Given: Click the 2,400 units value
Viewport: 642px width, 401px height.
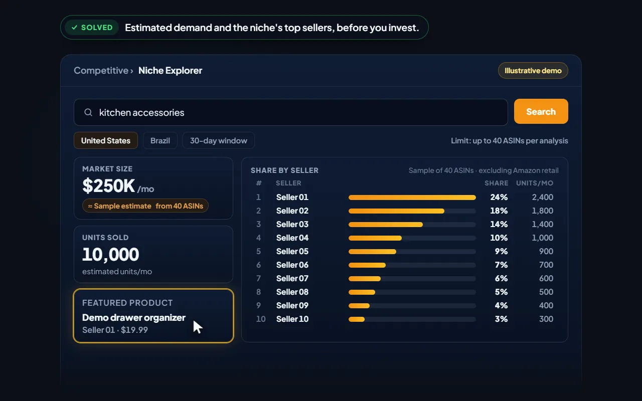Looking at the screenshot, I should [x=543, y=197].
